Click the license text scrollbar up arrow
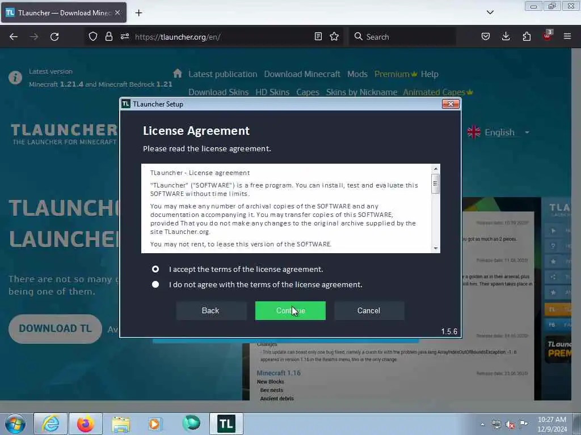This screenshot has height=435, width=581. pos(436,169)
